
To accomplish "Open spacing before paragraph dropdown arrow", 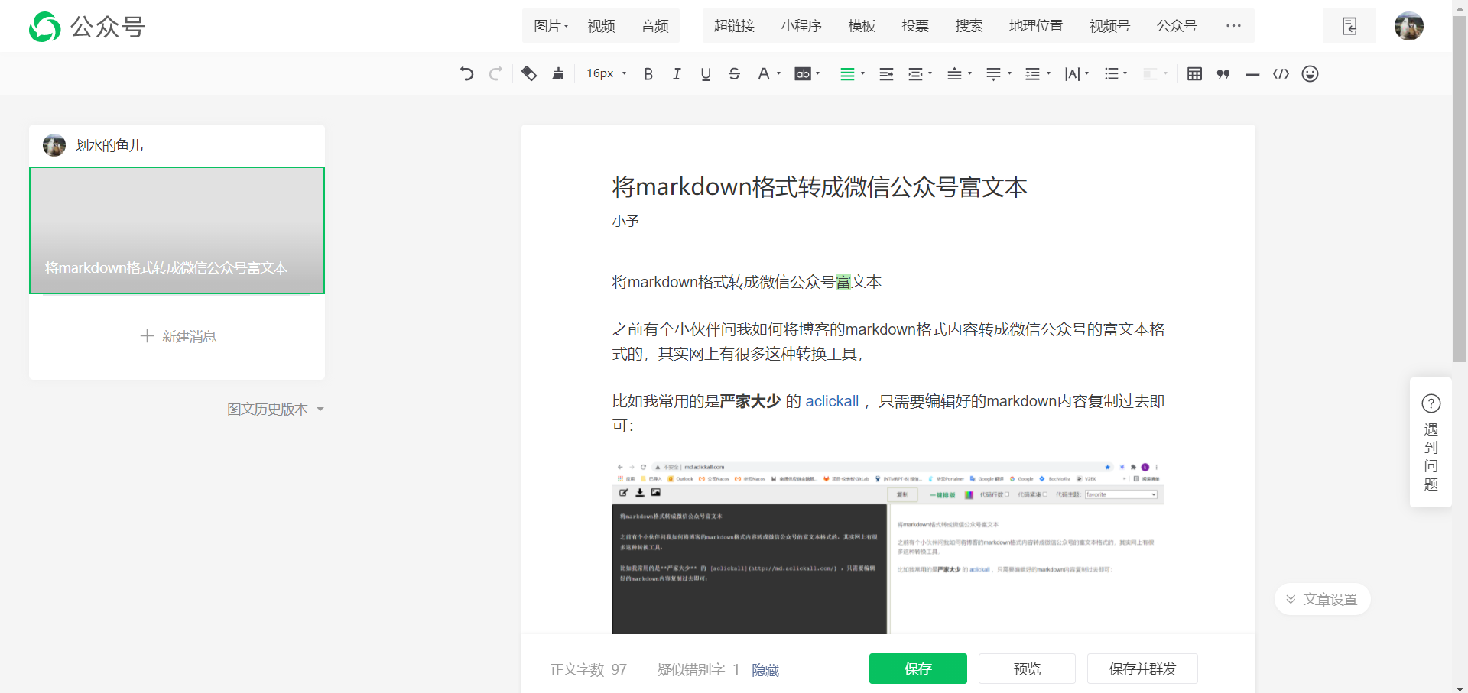I will (970, 73).
